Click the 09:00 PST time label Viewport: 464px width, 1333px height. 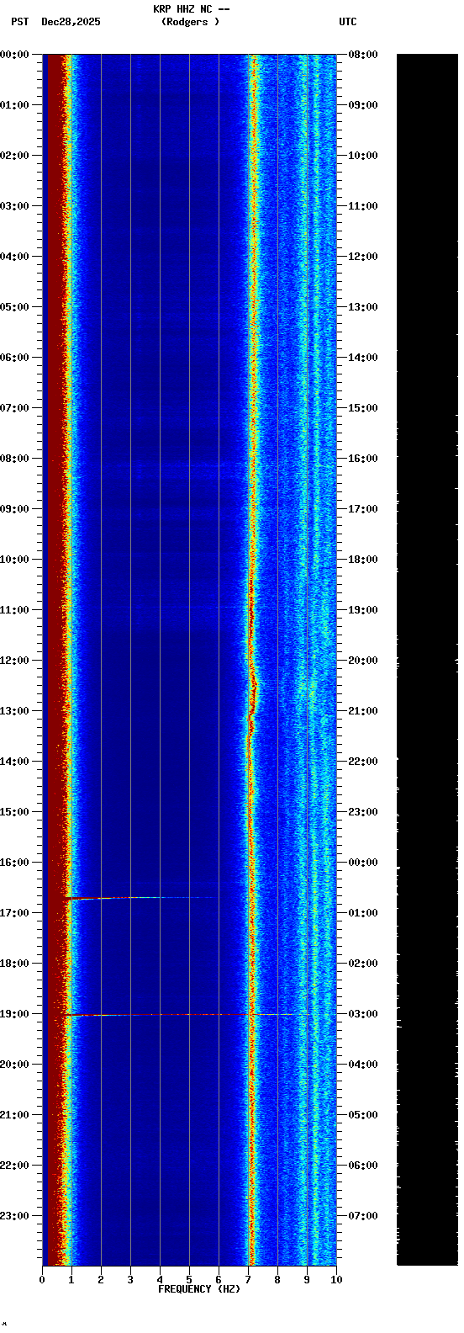[14, 509]
